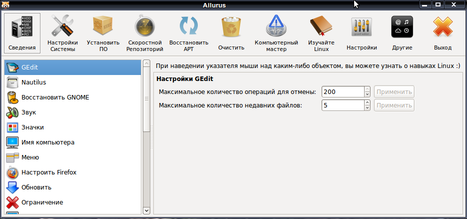Screen dimensions: 467x219
Task: Open Настройки Системы wrench icon
Action: click(62, 26)
